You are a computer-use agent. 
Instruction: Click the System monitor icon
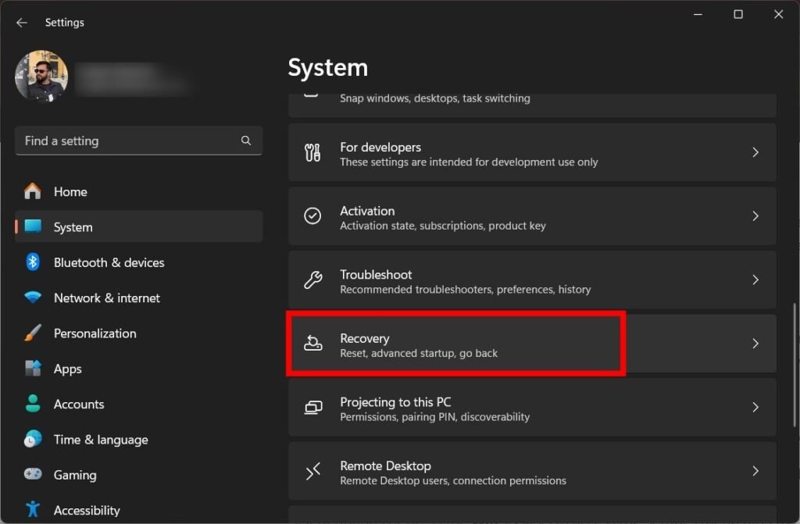[x=33, y=226]
